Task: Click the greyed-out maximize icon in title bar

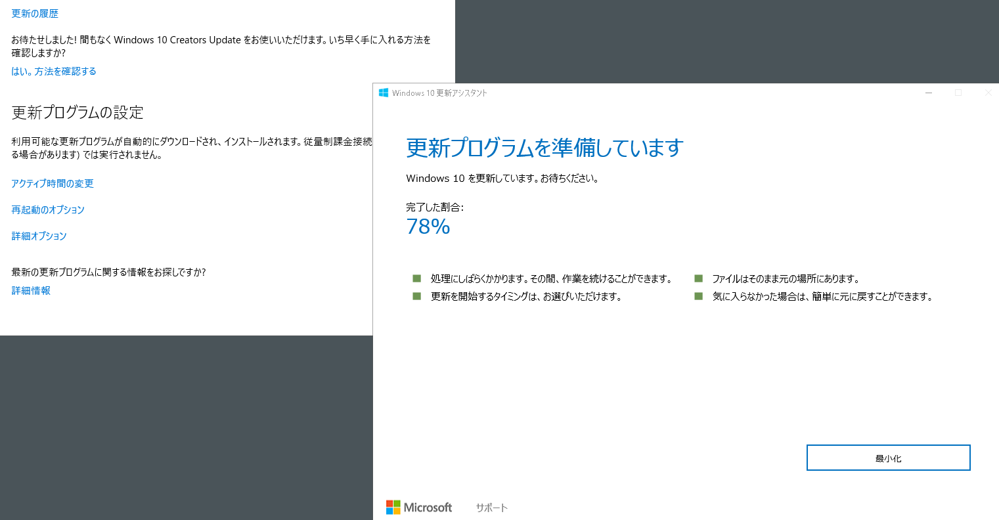Action: [x=958, y=93]
